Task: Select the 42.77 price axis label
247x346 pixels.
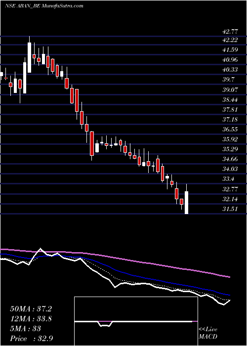Action: (230, 32)
